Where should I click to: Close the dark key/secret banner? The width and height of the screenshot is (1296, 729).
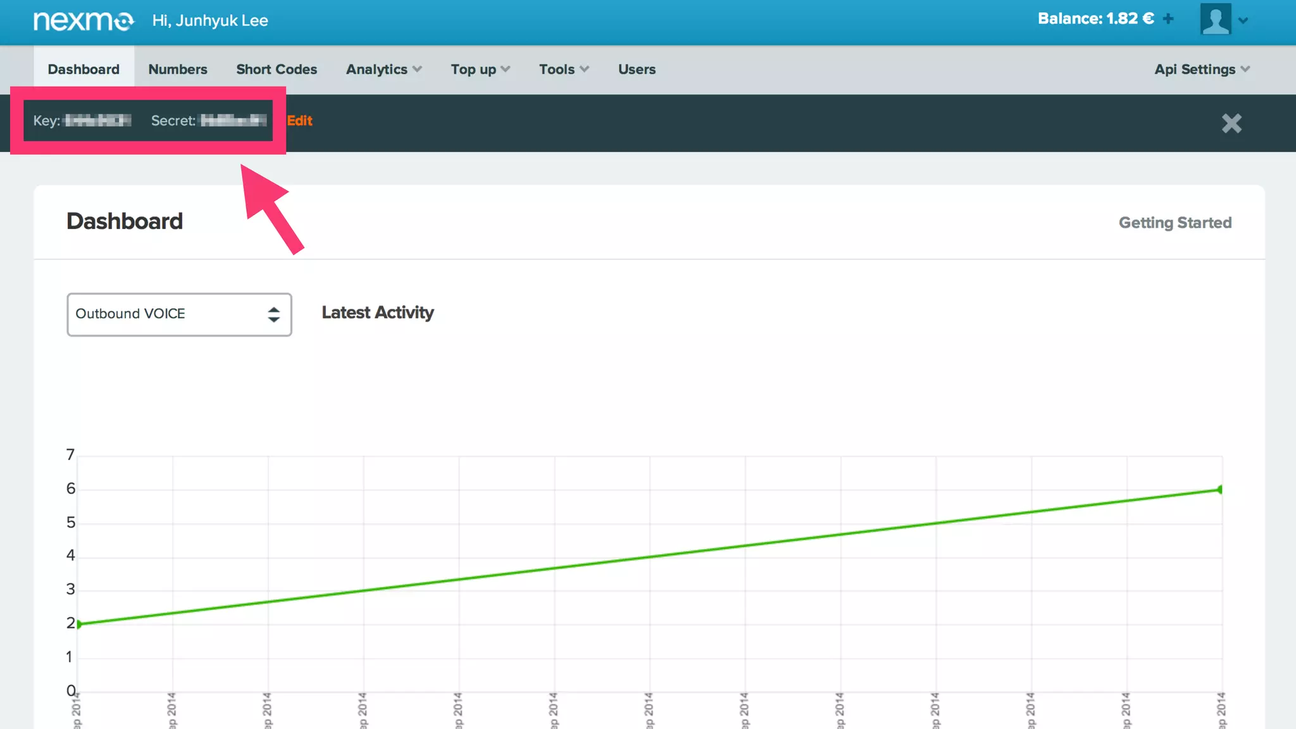1231,123
